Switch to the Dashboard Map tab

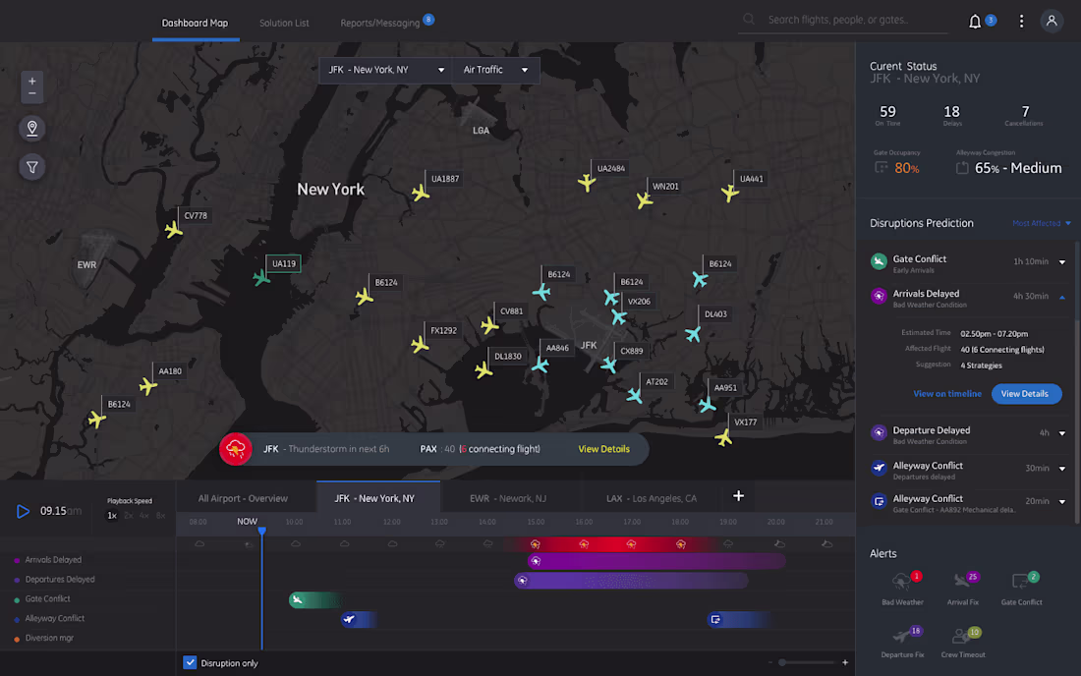coord(195,23)
